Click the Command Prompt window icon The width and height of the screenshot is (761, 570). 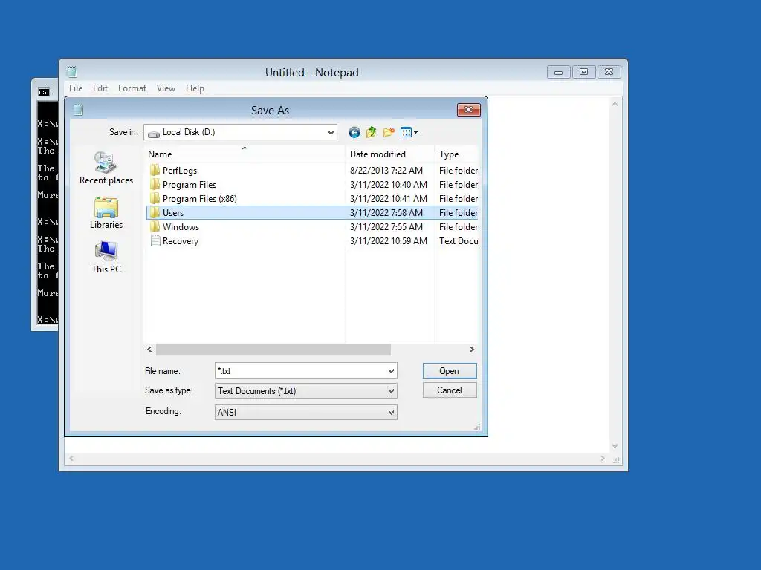coord(44,91)
